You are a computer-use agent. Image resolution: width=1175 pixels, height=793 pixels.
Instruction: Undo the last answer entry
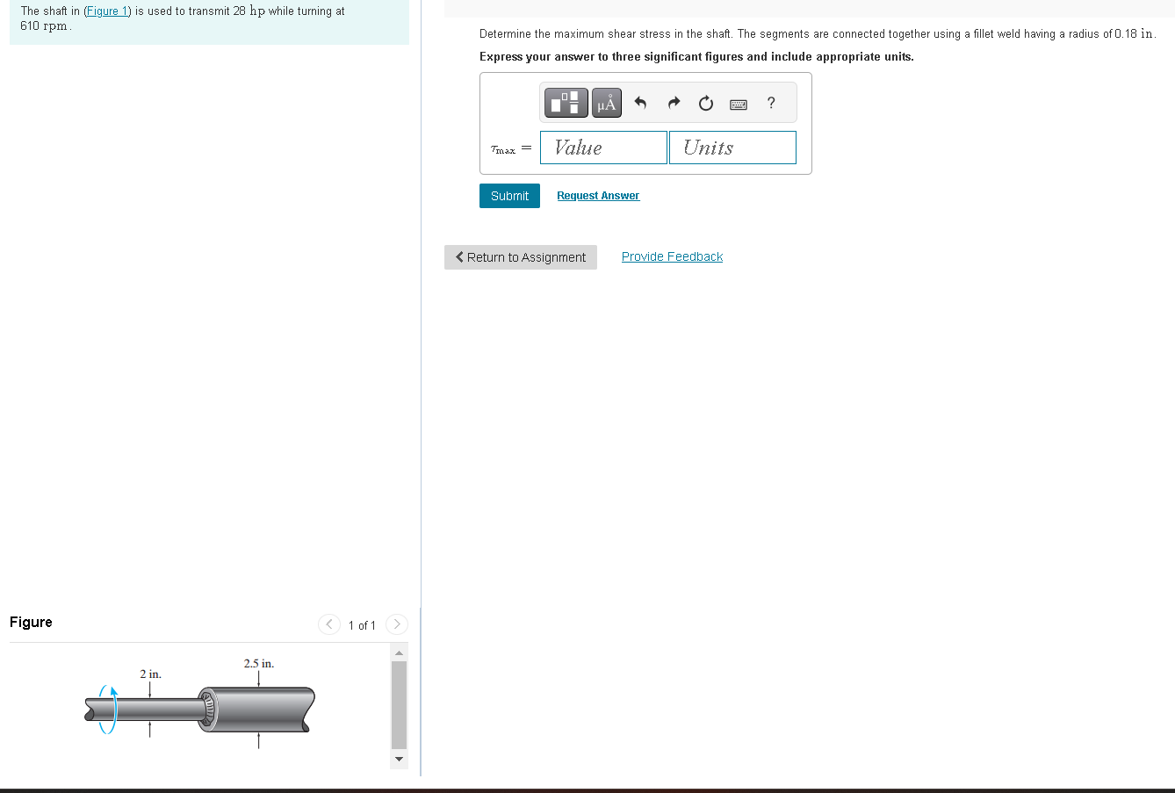pos(640,102)
